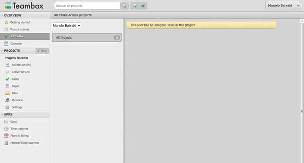Open project Settings link
The width and height of the screenshot is (304, 163).
pos(17,107)
